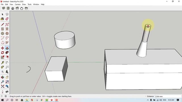Viewport: 182px width, 102px height.
Task: Open the Camera menu
Action: pyautogui.click(x=18, y=5)
